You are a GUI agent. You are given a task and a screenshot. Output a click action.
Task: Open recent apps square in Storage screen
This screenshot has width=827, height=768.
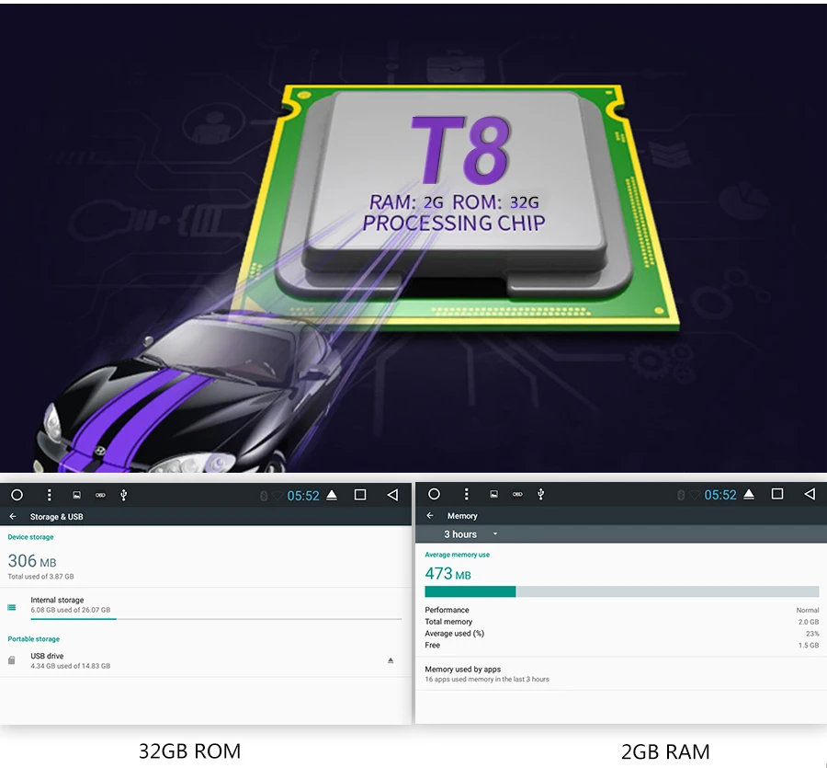[360, 495]
